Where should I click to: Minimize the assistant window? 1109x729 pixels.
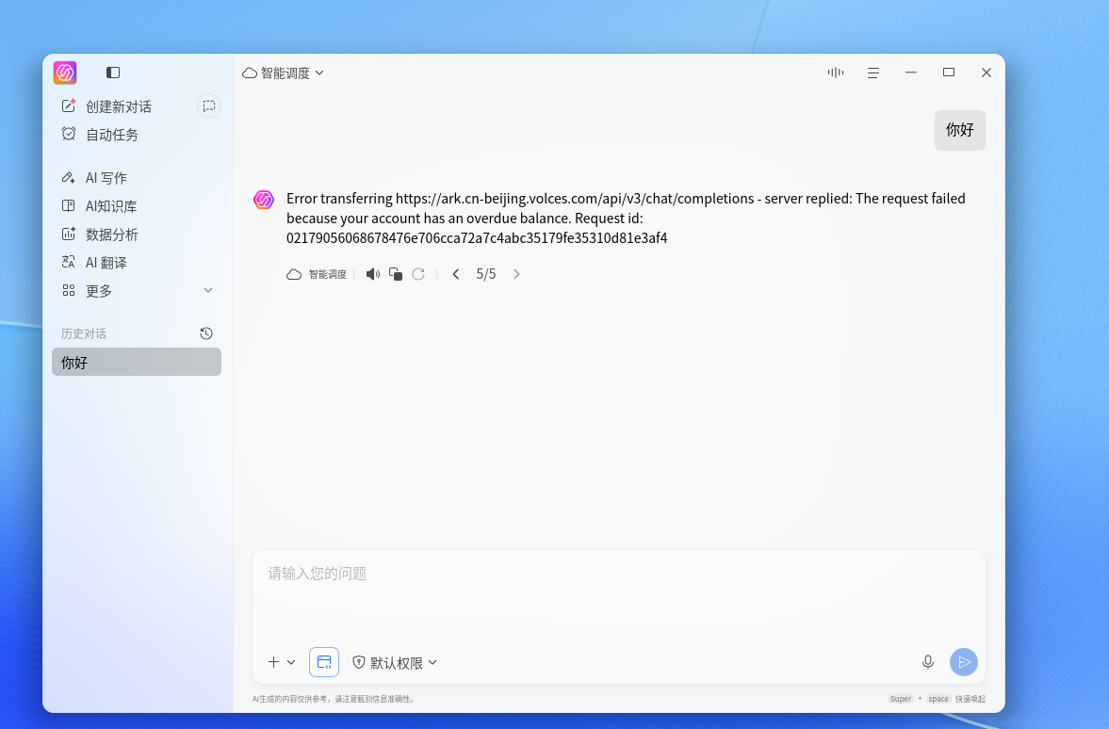pyautogui.click(x=911, y=73)
